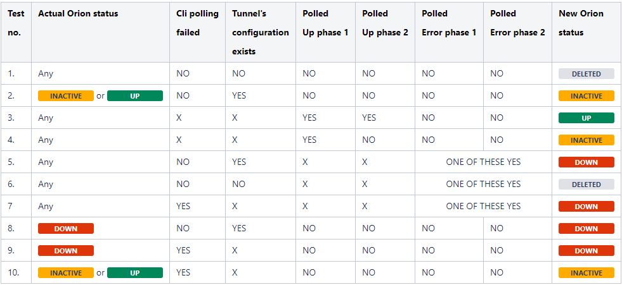The image size is (622, 285).
Task: Click the New Orion status INACTIVE badge in row 4
Action: (586, 140)
